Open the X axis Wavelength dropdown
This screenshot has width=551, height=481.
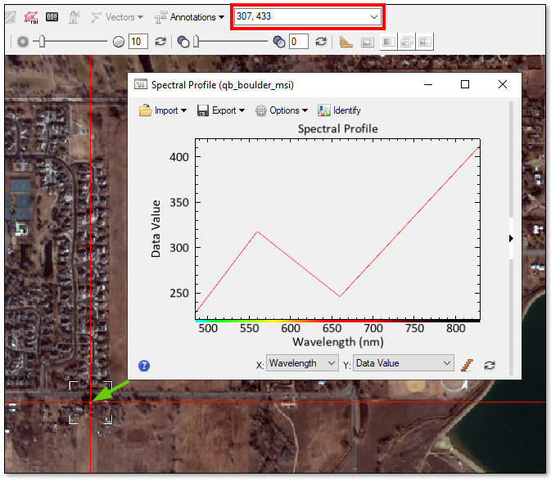point(302,363)
